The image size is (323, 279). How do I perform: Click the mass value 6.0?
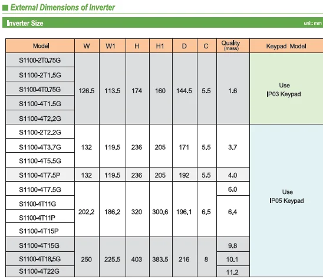point(233,189)
